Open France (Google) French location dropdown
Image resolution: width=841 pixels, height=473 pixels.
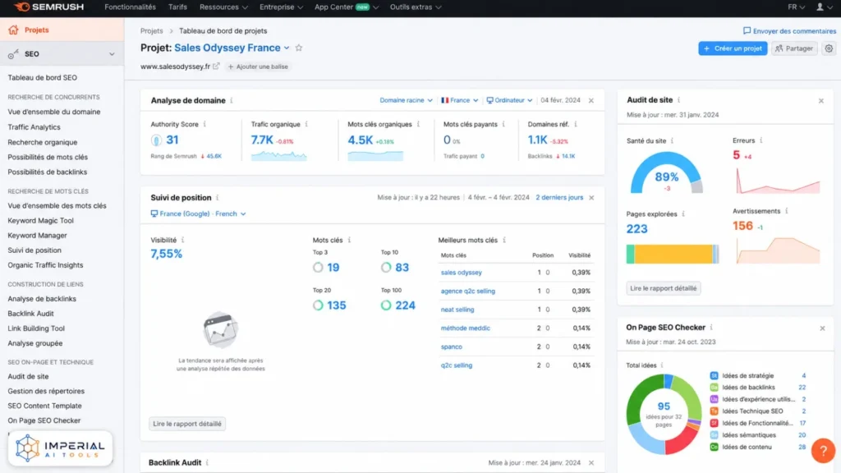click(x=199, y=214)
